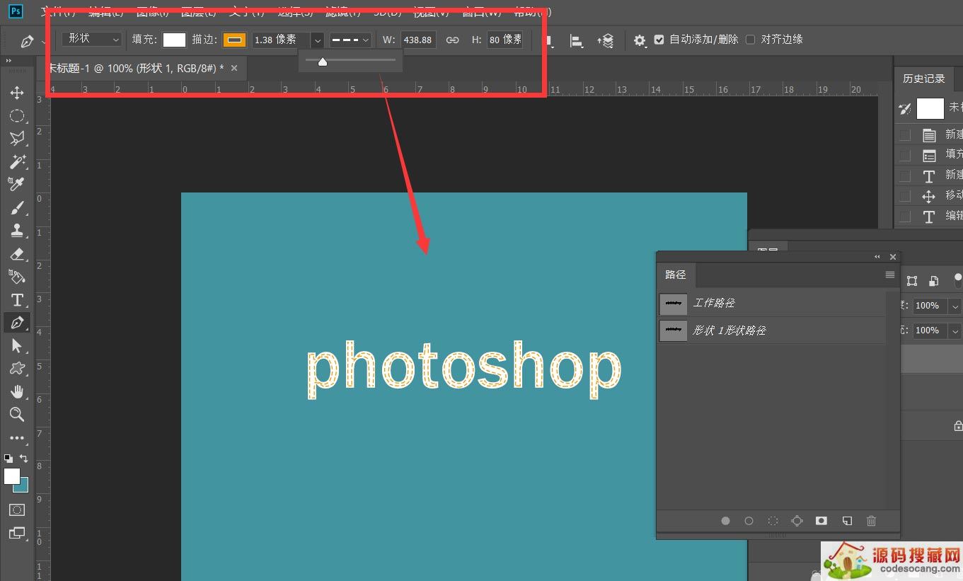
Task: Collapse the Paths panel double-arrow
Action: pyautogui.click(x=877, y=257)
